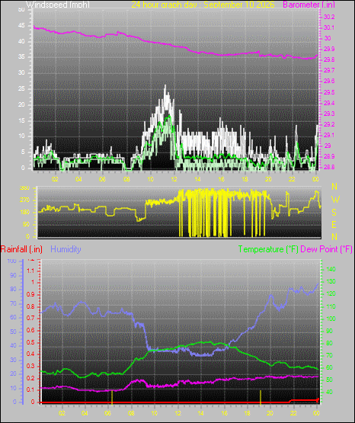Click the '29.9' barometer axis value
The width and height of the screenshot is (355, 423).
pos(329,49)
